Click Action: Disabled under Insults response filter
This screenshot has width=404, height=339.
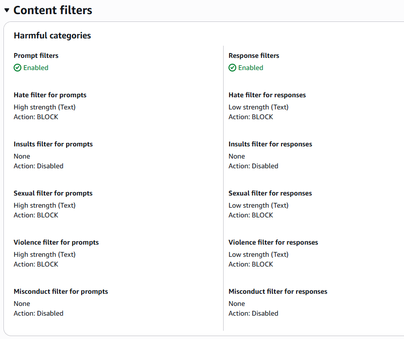click(x=253, y=166)
